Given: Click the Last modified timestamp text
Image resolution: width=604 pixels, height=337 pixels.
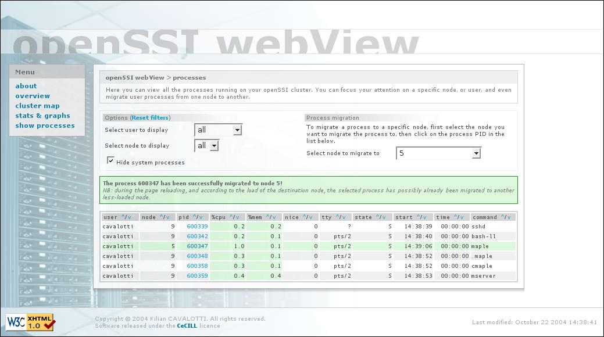Looking at the screenshot, I should pos(535,322).
